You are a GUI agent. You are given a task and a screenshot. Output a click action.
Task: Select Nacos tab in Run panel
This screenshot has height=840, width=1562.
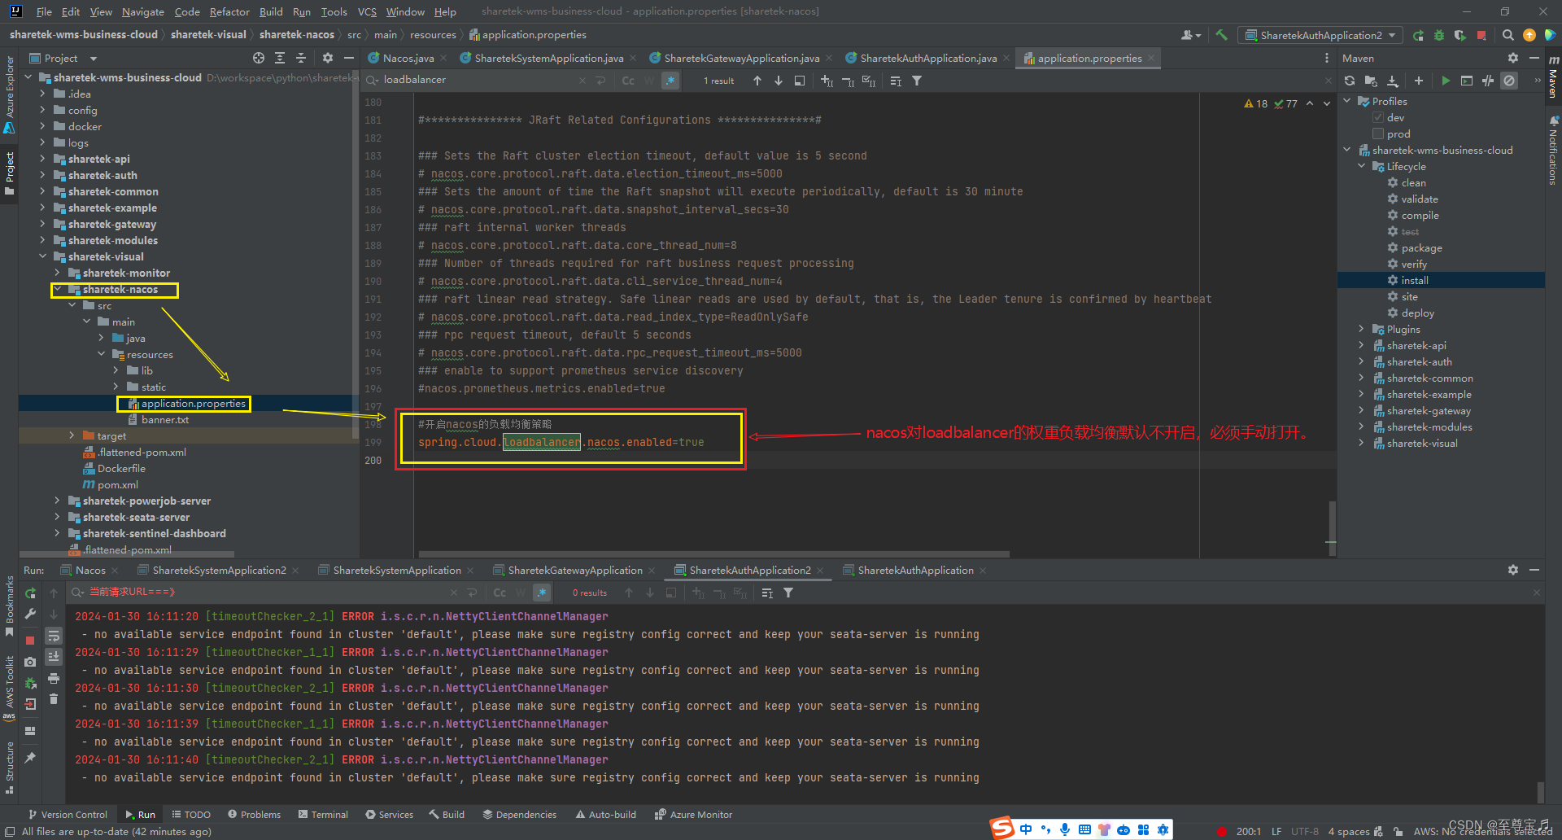tap(90, 570)
